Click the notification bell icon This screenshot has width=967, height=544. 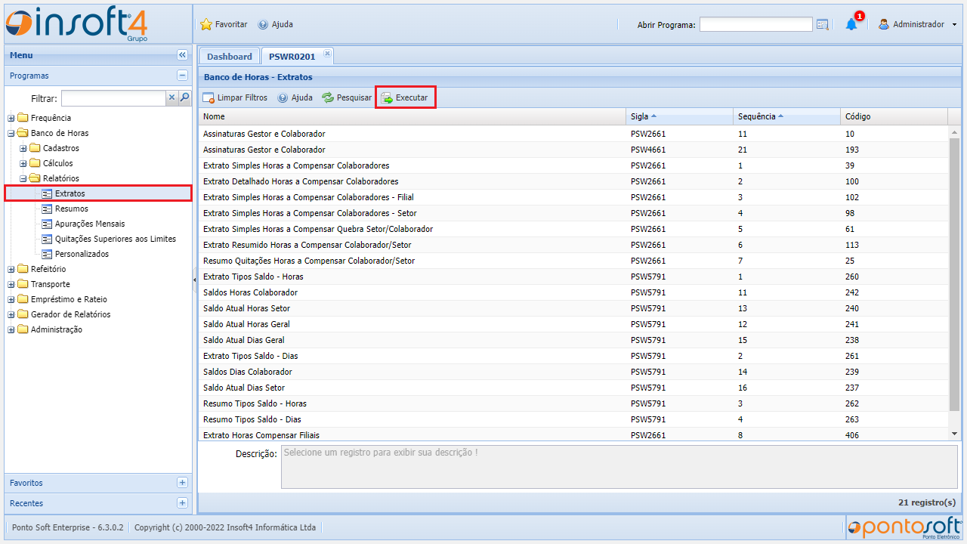tap(851, 24)
